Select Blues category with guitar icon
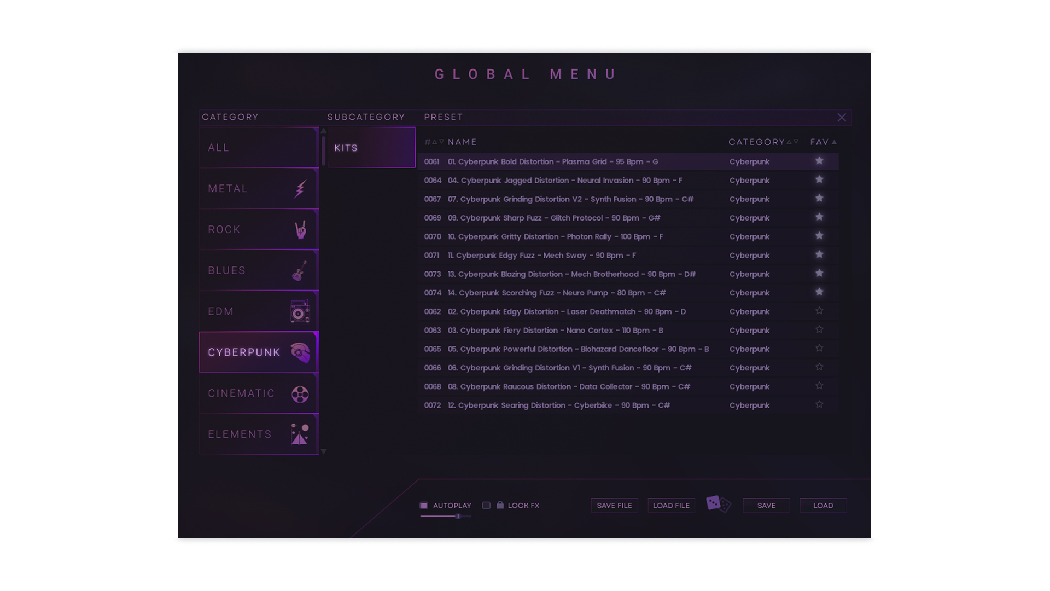 click(259, 270)
